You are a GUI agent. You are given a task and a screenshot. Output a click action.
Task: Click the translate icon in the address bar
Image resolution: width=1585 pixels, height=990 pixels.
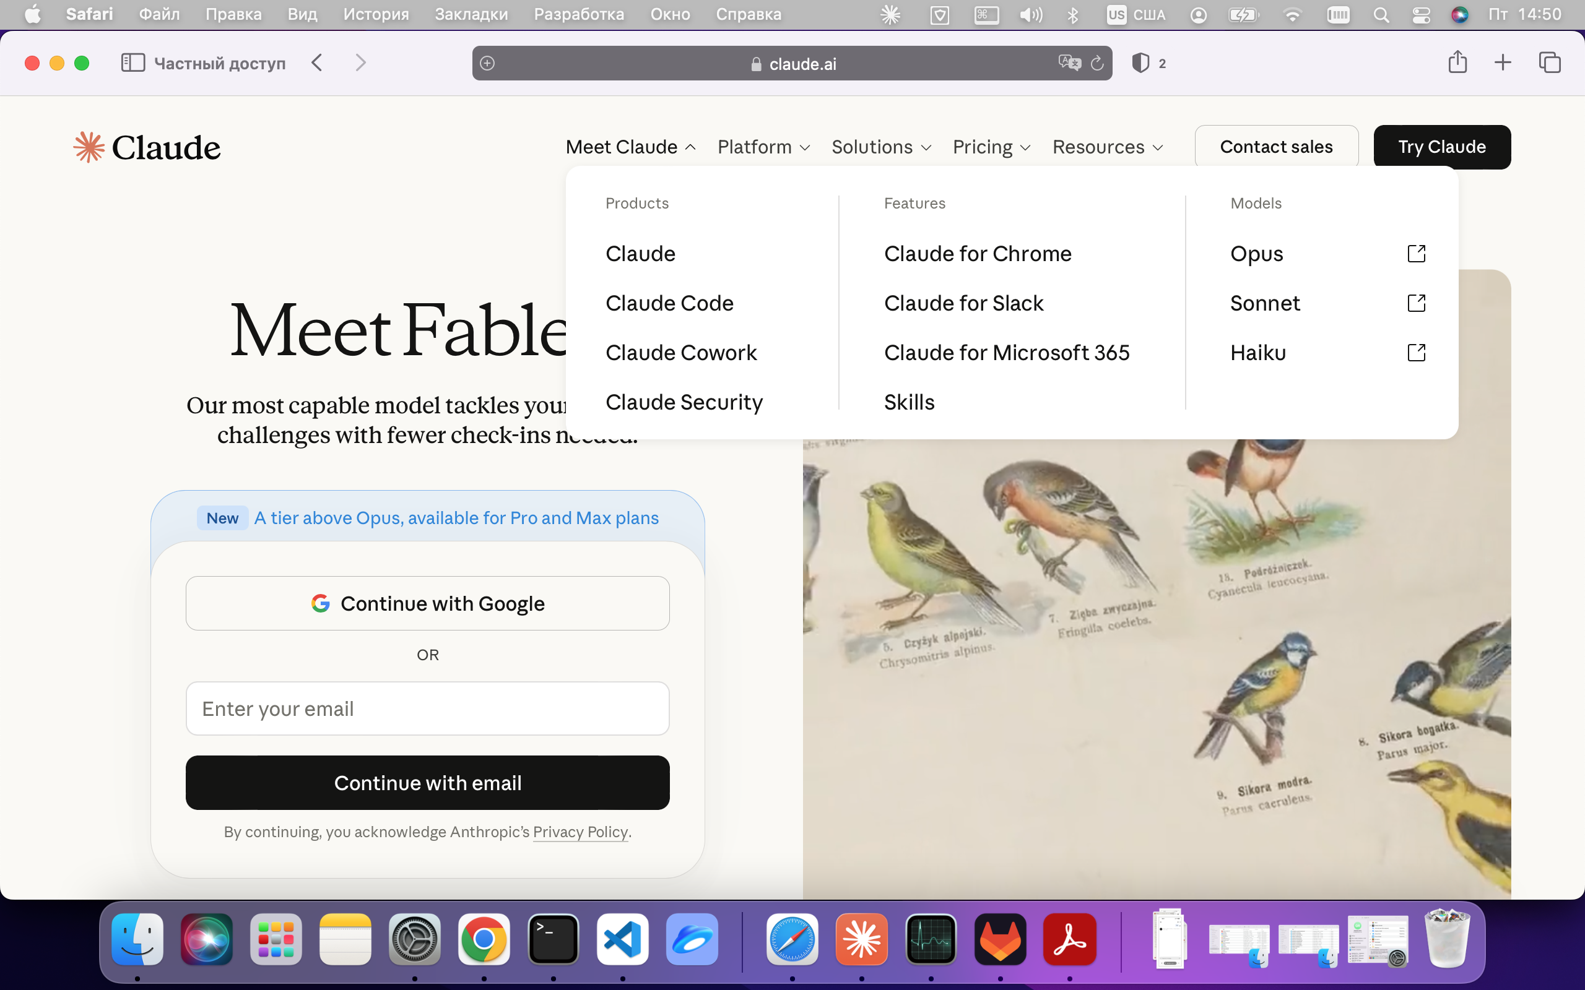click(1069, 63)
